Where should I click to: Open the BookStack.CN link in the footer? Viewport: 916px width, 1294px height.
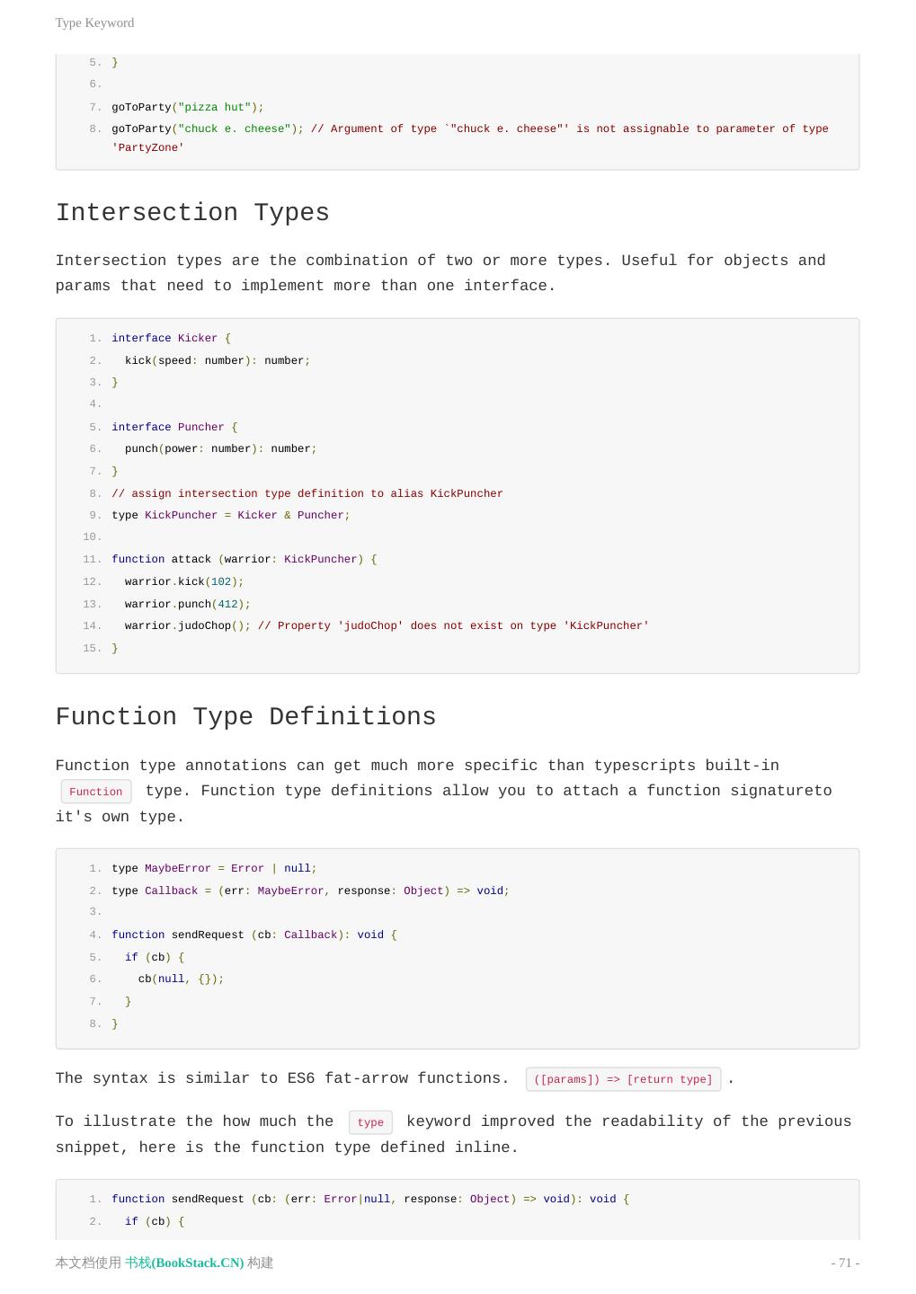[184, 1263]
